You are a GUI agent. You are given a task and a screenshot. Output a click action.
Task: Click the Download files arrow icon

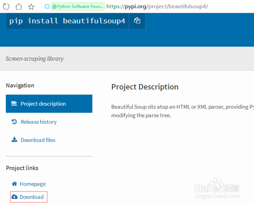(14, 140)
